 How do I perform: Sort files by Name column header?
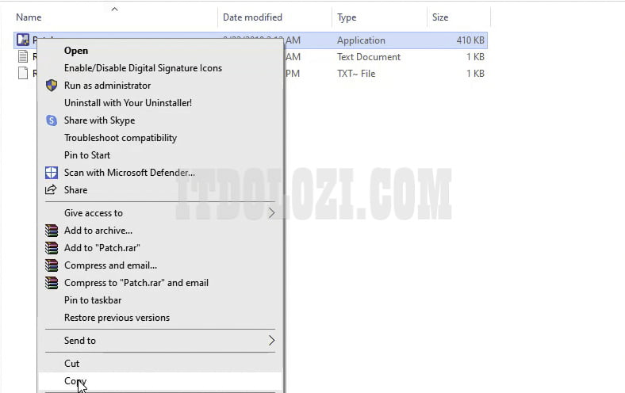29,17
